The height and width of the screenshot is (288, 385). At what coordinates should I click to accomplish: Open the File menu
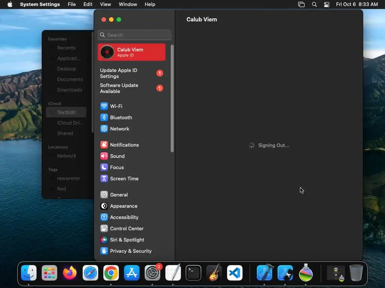point(72,4)
